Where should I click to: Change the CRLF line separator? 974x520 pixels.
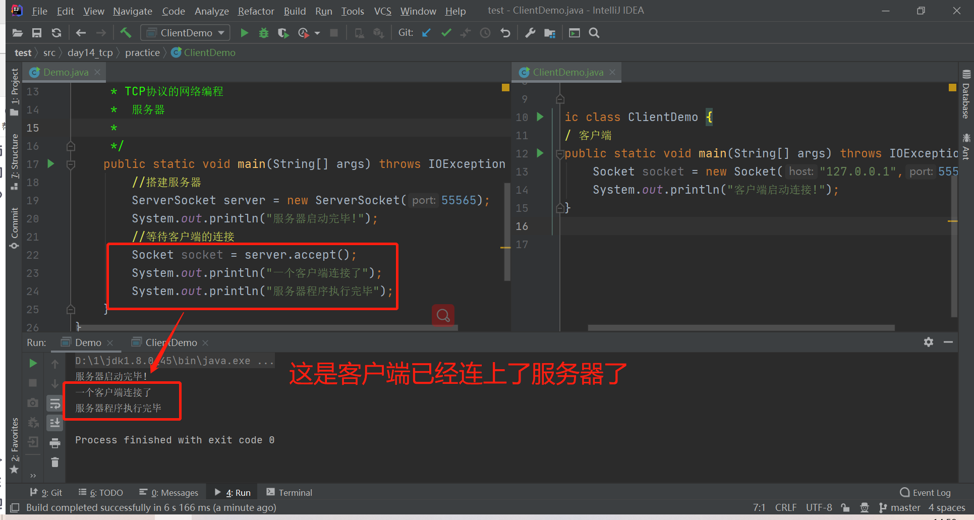[786, 507]
